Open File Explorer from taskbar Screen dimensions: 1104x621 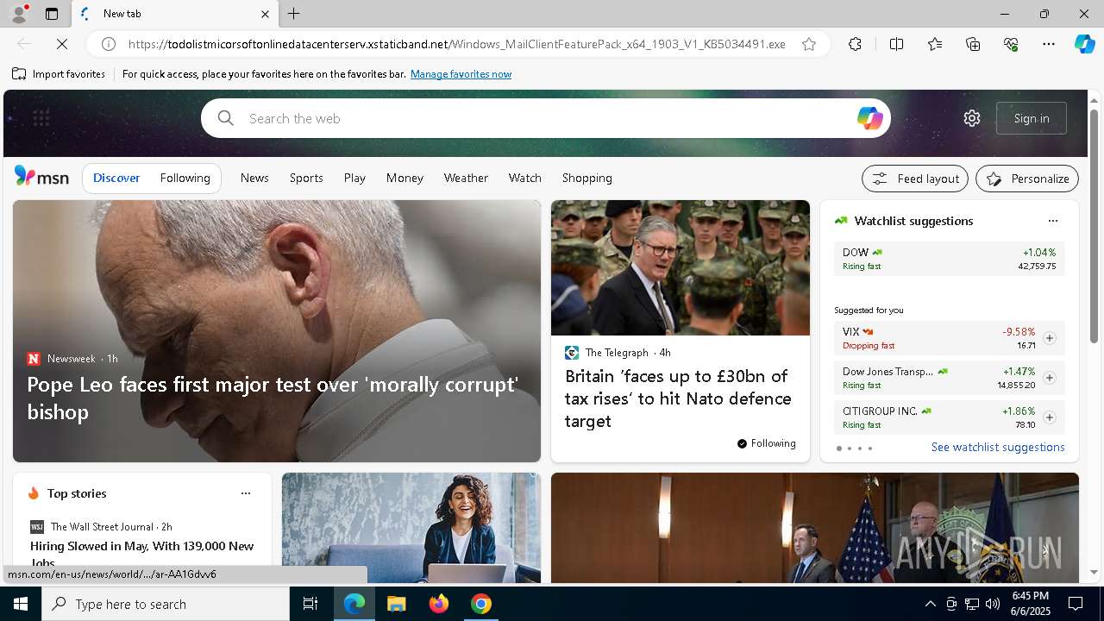pyautogui.click(x=396, y=604)
